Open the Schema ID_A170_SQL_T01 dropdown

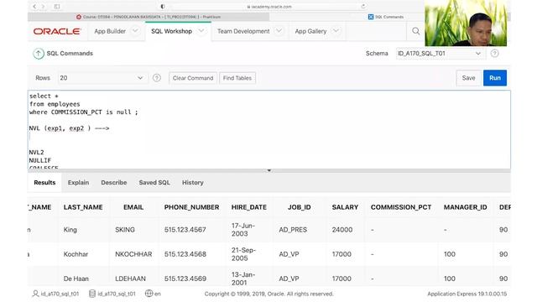pyautogui.click(x=440, y=54)
